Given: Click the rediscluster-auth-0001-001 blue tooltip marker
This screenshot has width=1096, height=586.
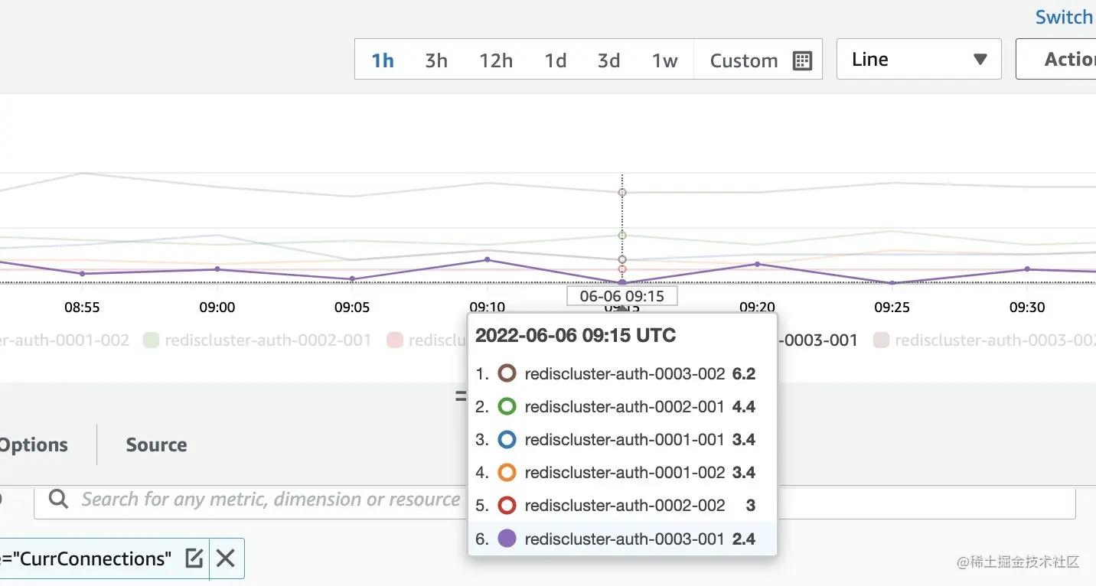Looking at the screenshot, I should (507, 440).
